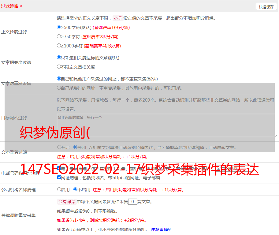Screen dimensions: 279x235
Task: Click the 目标网站过滤 row label
Action: pyautogui.click(x=14, y=118)
